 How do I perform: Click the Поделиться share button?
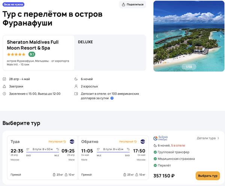[x=132, y=4]
